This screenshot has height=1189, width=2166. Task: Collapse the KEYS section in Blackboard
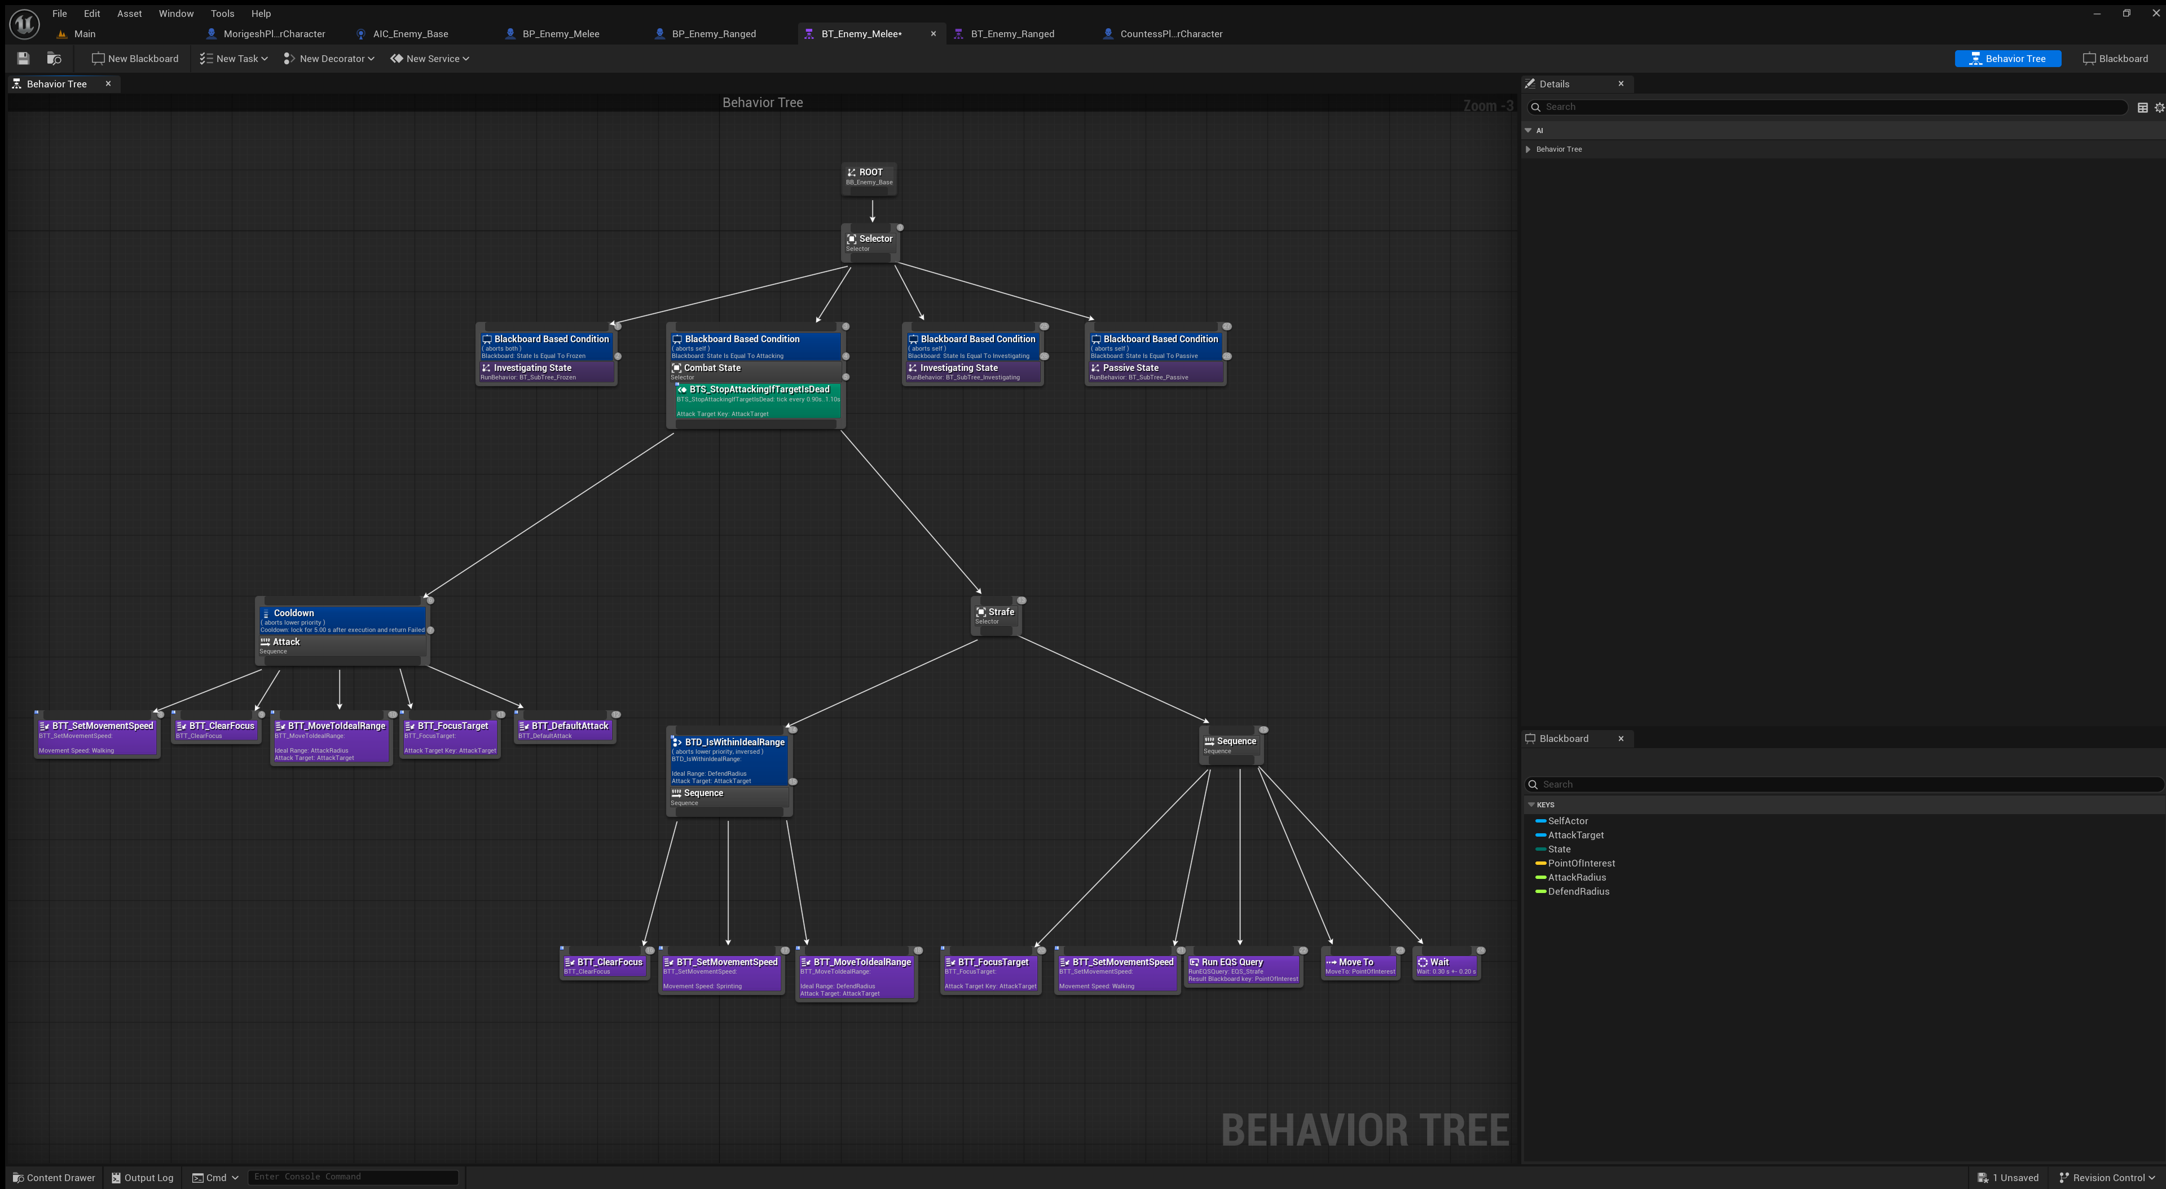pos(1531,805)
